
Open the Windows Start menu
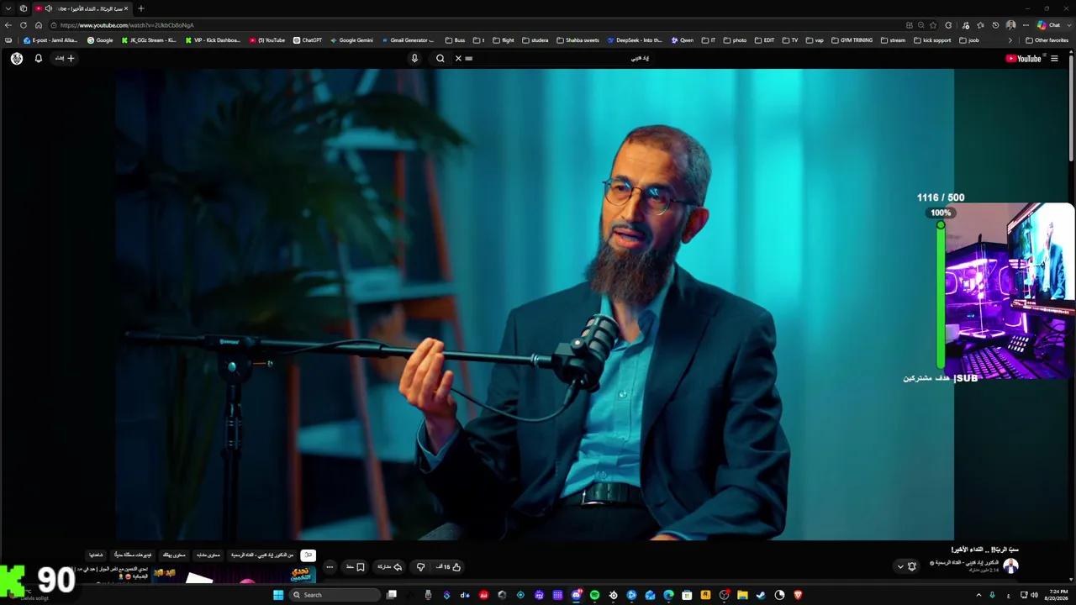click(x=278, y=595)
